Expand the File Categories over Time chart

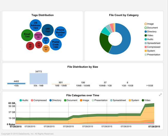(x=160, y=95)
